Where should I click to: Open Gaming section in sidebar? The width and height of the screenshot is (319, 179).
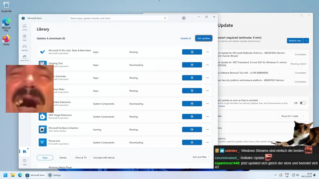(25, 48)
